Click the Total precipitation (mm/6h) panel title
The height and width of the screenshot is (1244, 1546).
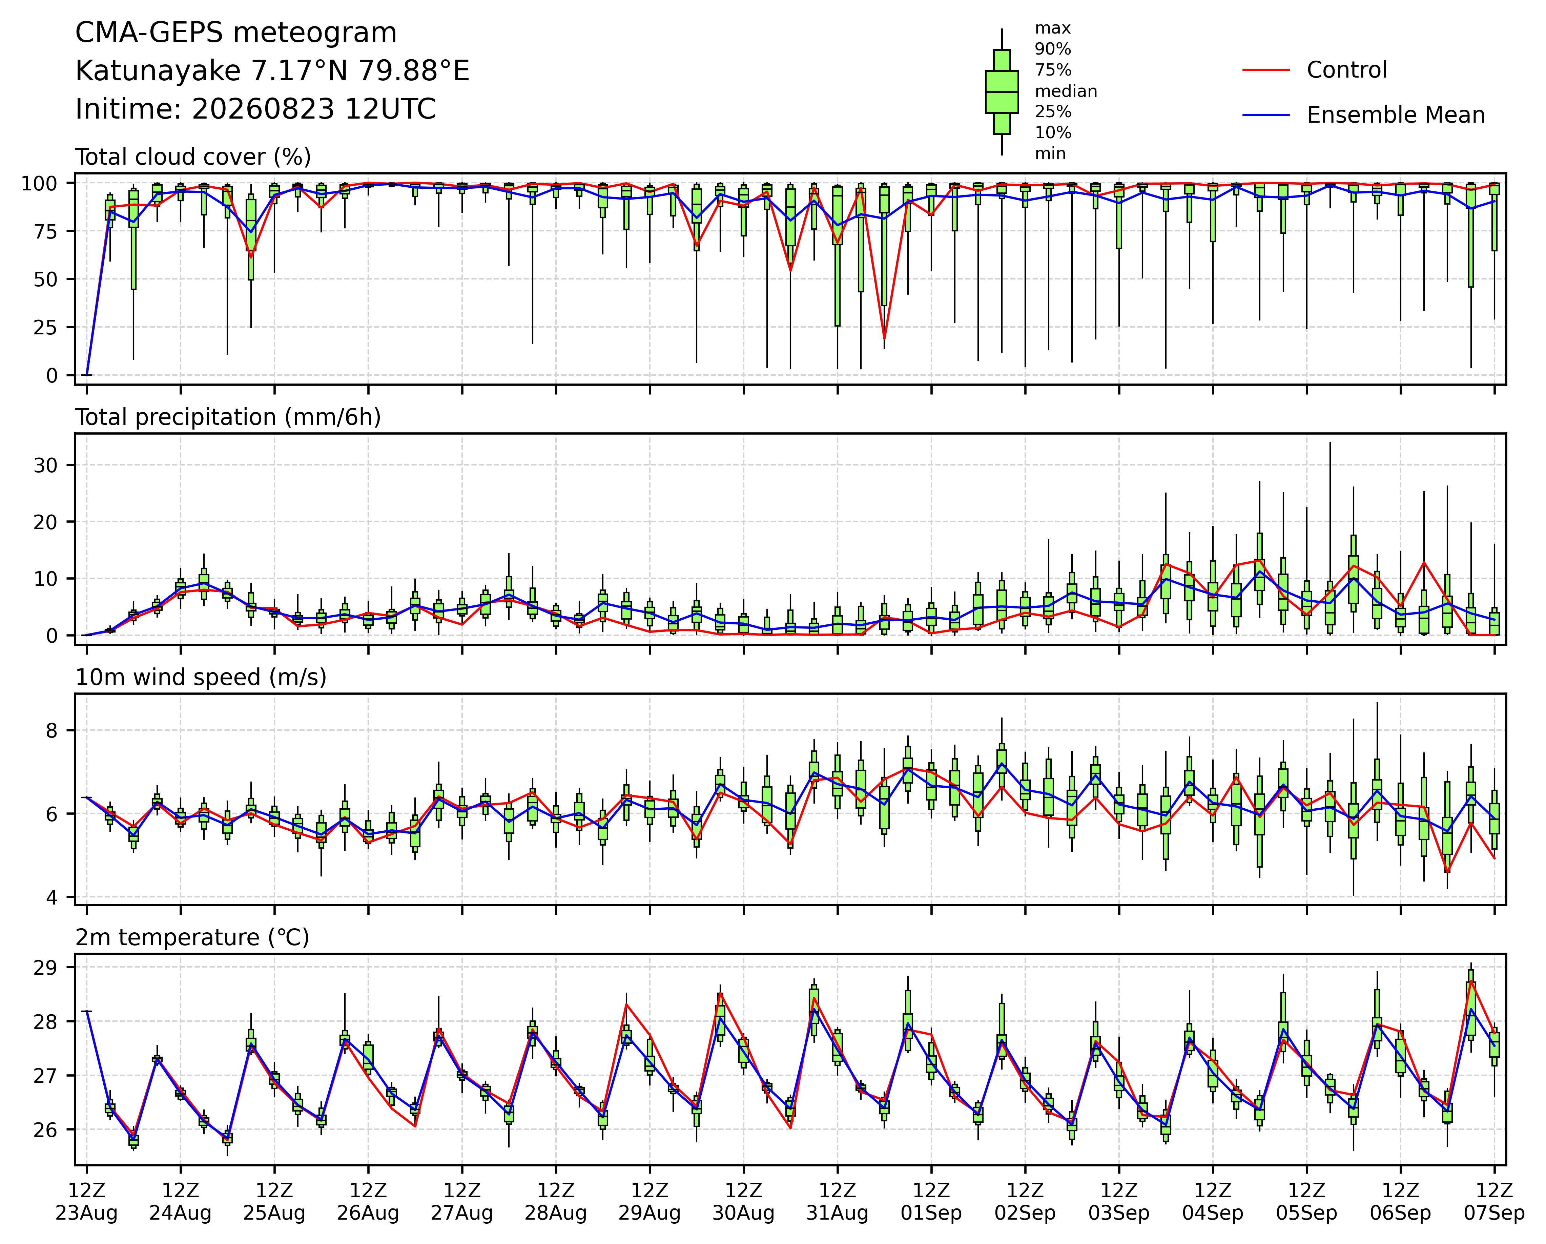(228, 417)
